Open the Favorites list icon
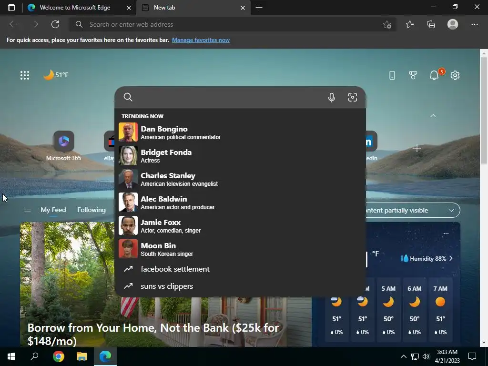 point(410,24)
